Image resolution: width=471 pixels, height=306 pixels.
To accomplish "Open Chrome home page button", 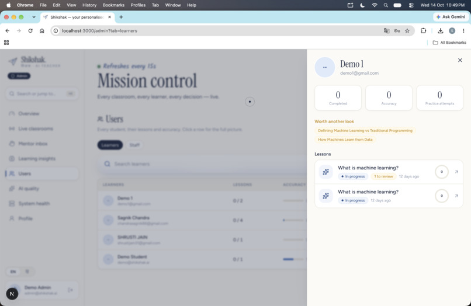I will tap(41, 30).
